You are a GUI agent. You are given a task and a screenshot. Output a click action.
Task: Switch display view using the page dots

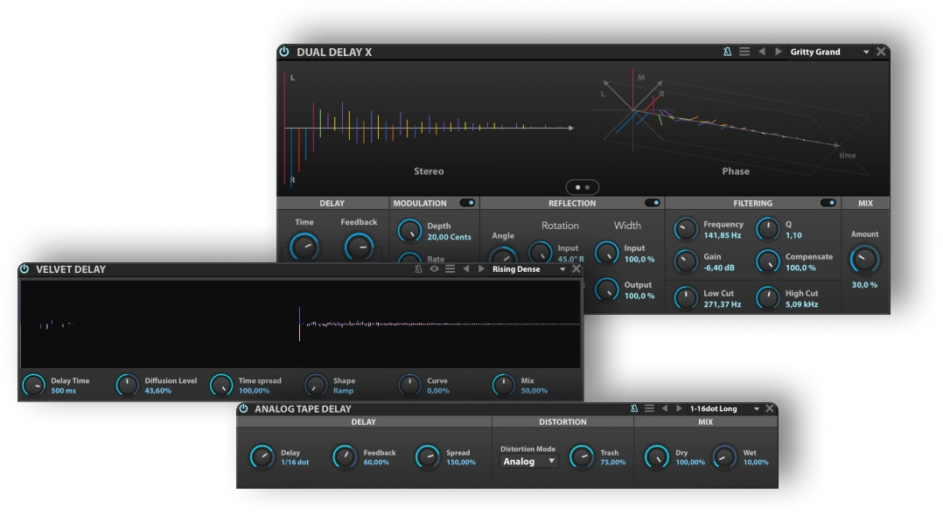tap(582, 187)
